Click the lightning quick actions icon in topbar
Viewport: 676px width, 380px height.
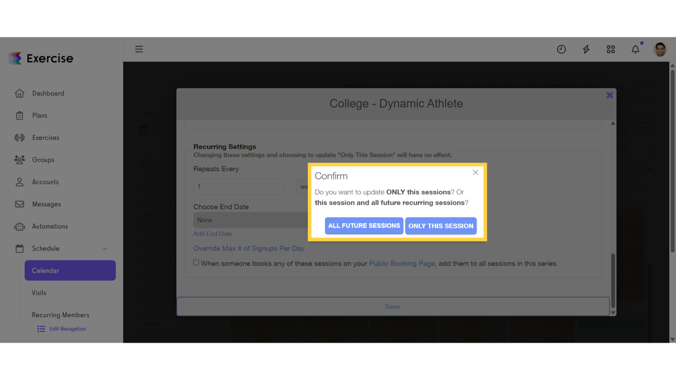586,49
